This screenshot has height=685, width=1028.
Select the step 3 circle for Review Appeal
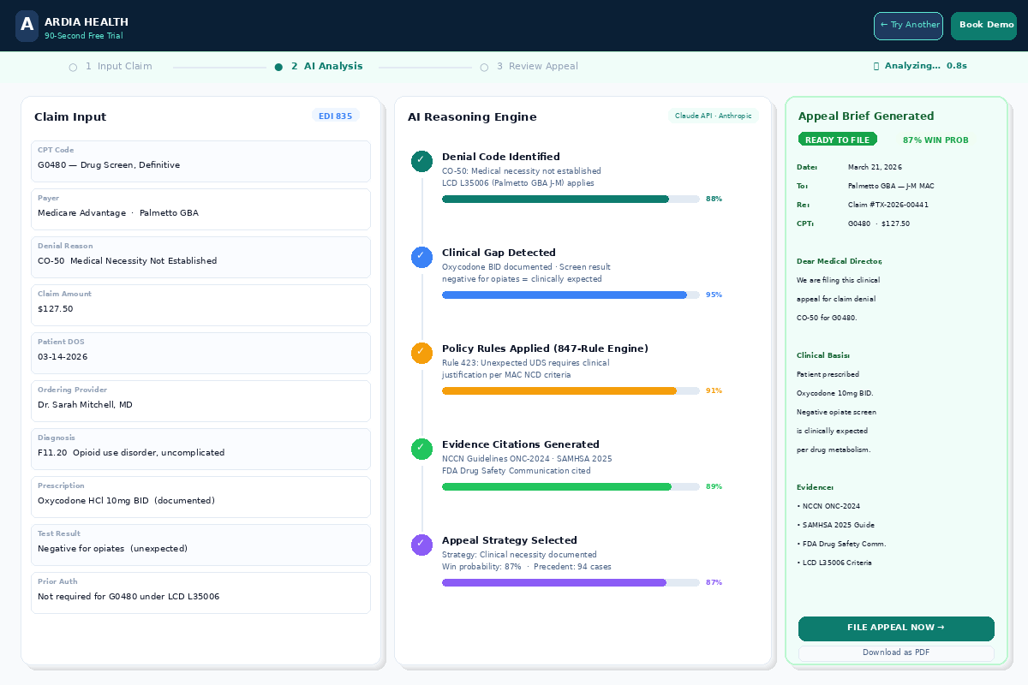tap(484, 66)
